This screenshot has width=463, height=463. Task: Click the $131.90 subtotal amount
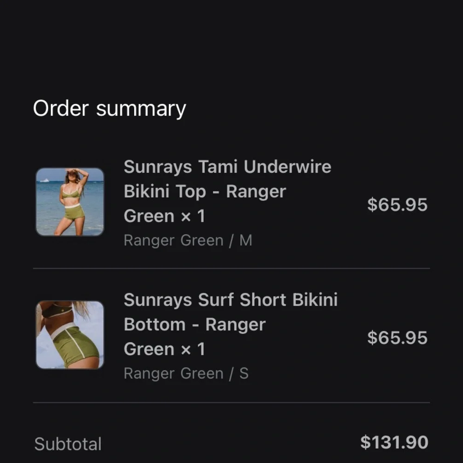click(x=394, y=443)
